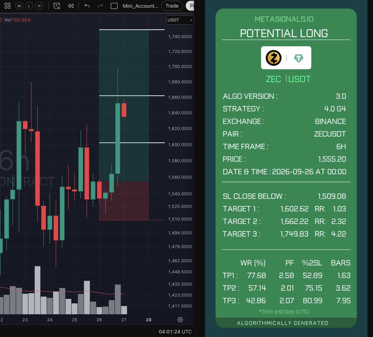Click the tallest volume bar
The height and width of the screenshot is (337, 373).
click(37, 290)
